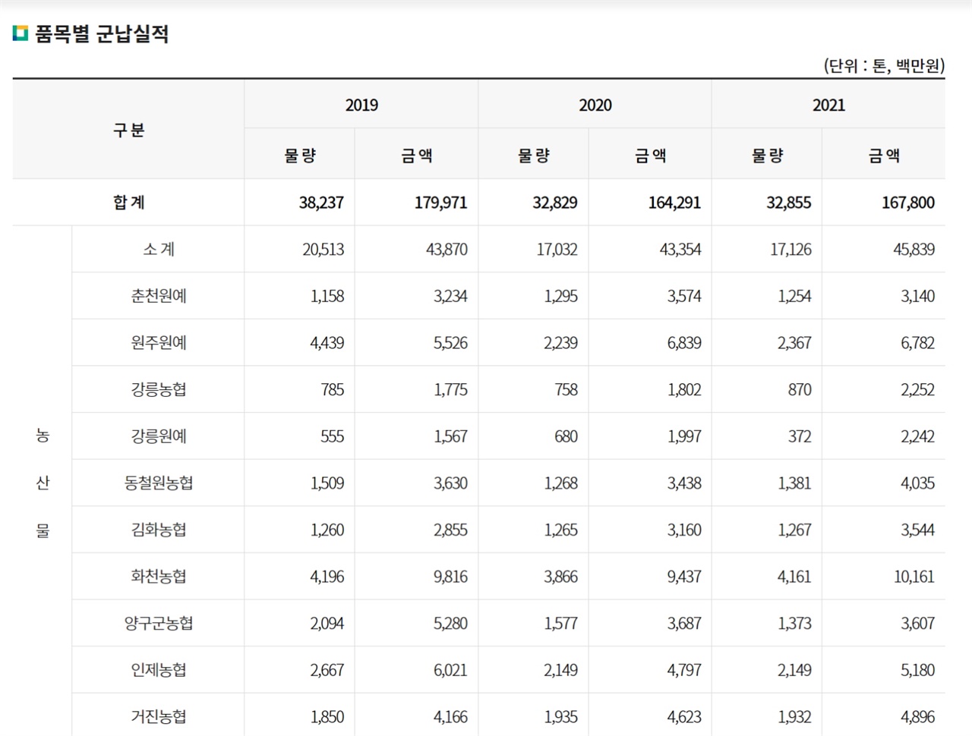972x736 pixels.
Task: Select the 강릉원예 row label
Action: [159, 436]
